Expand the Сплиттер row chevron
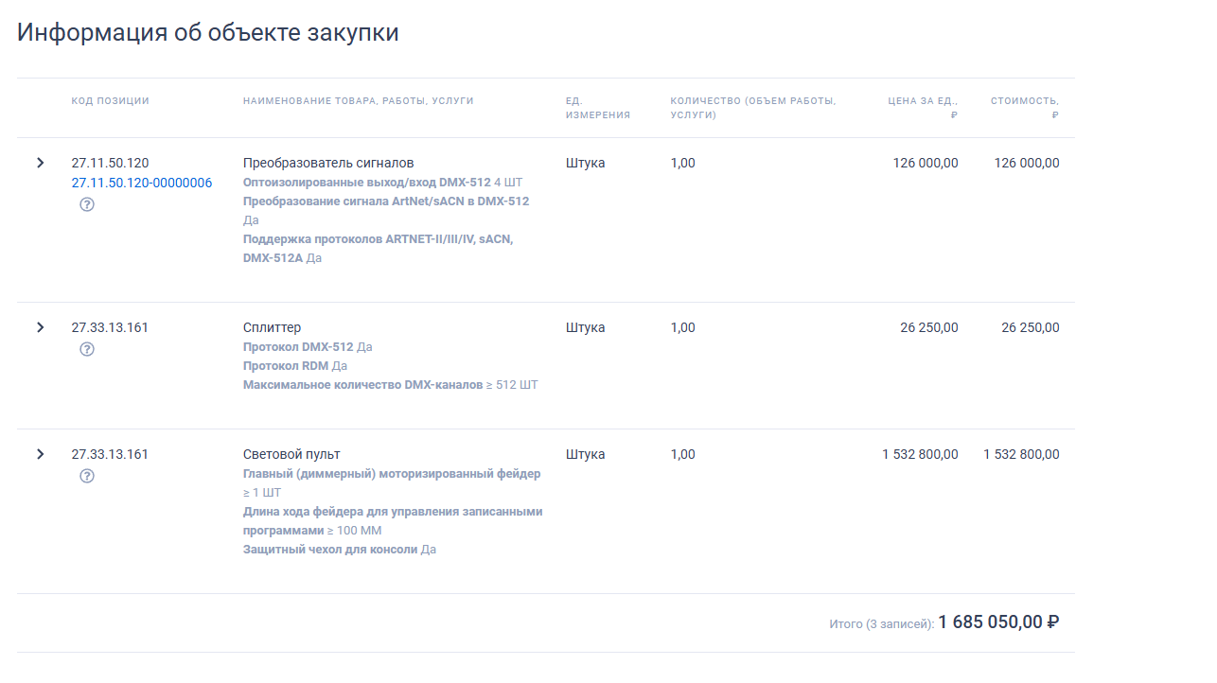 pos(40,327)
